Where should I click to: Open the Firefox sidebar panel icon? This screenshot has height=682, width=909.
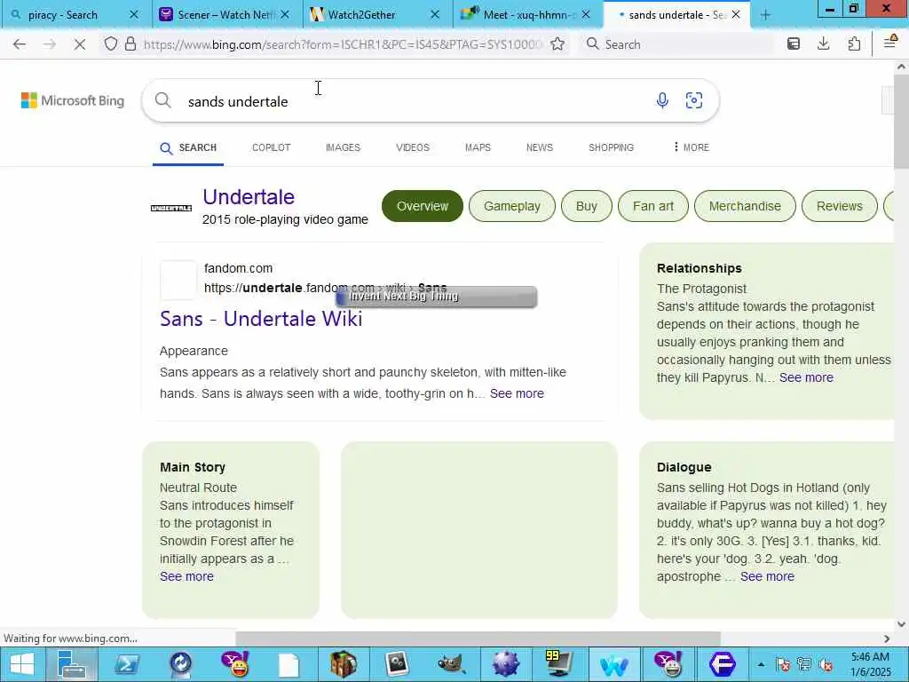(794, 44)
